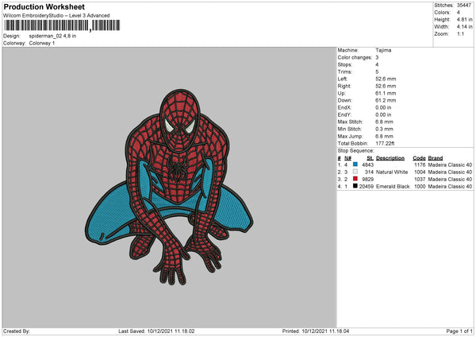
Task: Click the Total Bobbin value 177.22ft
Action: 385,144
